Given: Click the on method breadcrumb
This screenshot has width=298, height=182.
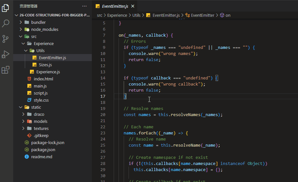Looking at the screenshot, I should [x=228, y=15].
